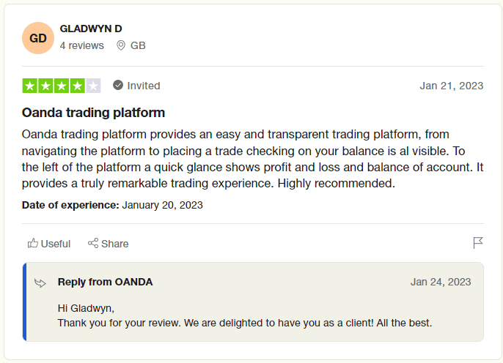Open the Oanda trading platform review title
Image resolution: width=503 pixels, height=363 pixels.
coord(93,113)
